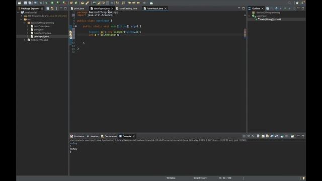The height and width of the screenshot is (181, 322).
Task: Maximize the Package Explorer panel
Action: coord(65,9)
